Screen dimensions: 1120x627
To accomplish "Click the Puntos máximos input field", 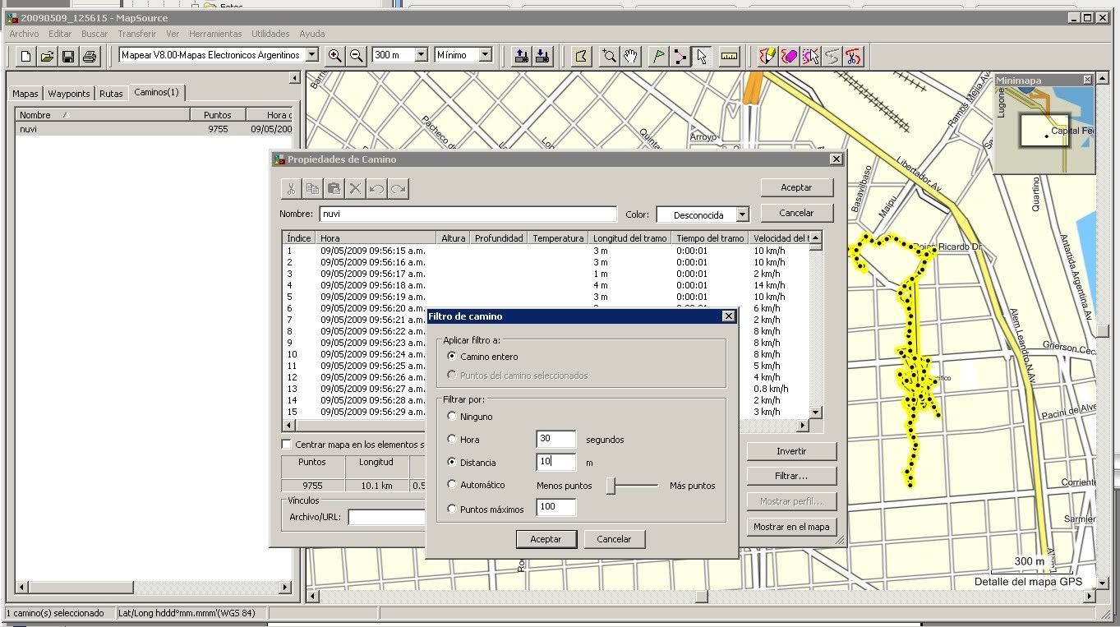I will tap(555, 507).
